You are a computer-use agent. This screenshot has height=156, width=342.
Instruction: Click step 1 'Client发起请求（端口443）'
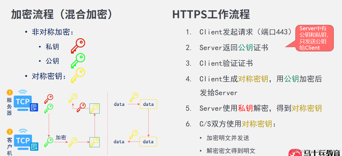(246, 32)
